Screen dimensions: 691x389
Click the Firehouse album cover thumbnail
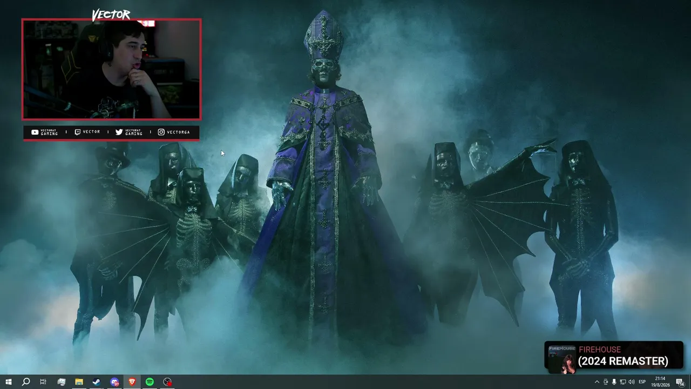tap(562, 359)
